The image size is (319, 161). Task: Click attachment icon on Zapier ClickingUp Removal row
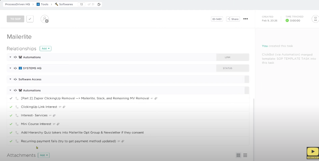tap(156, 99)
